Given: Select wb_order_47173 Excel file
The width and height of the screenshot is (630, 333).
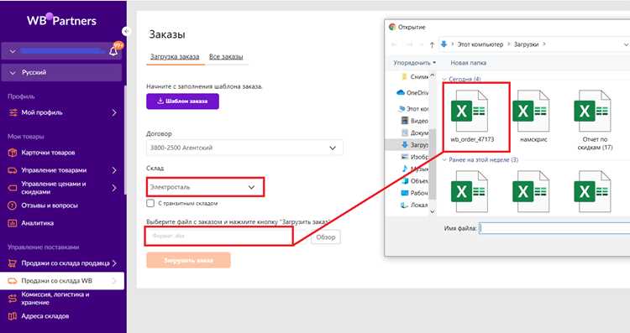Looking at the screenshot, I should pyautogui.click(x=472, y=117).
